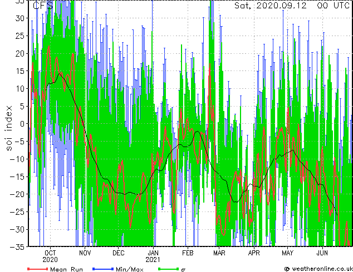Click the MAY month label
The width and height of the screenshot is (353, 272).
pyautogui.click(x=287, y=253)
